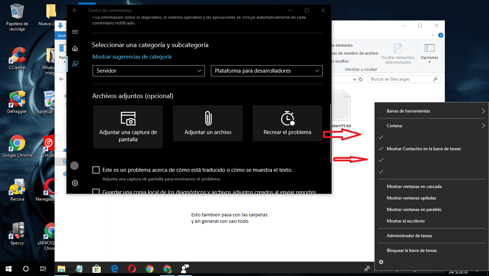Refresh the Explorer folder view
This screenshot has width=489, height=276.
pyautogui.click(x=361, y=79)
